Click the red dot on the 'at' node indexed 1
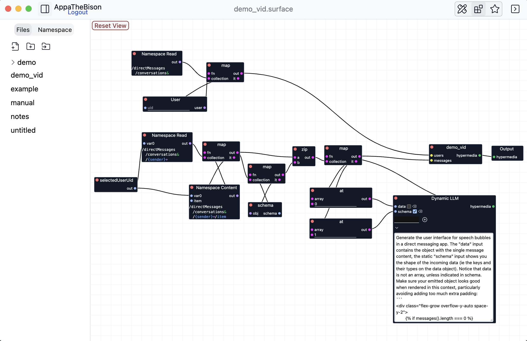This screenshot has width=527, height=341. pyautogui.click(x=312, y=221)
